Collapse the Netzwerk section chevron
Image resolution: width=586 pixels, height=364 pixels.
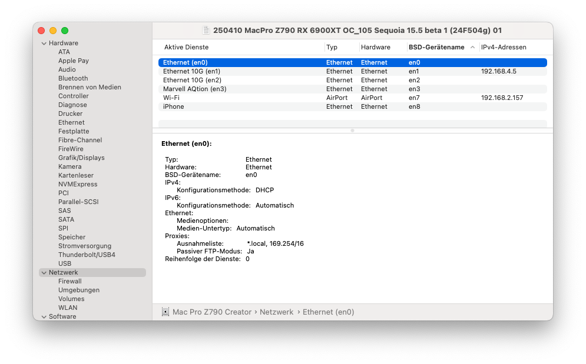click(44, 272)
